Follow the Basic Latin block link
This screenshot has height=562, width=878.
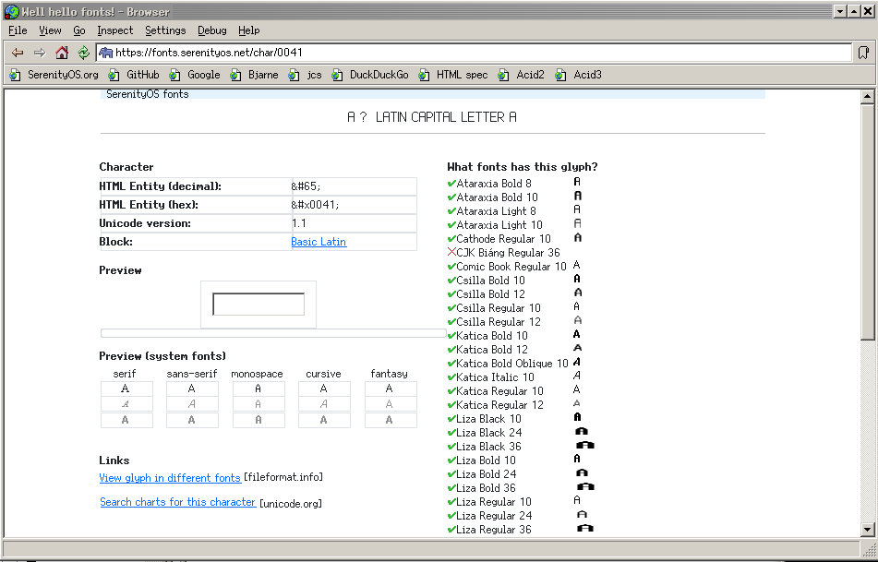click(x=319, y=242)
